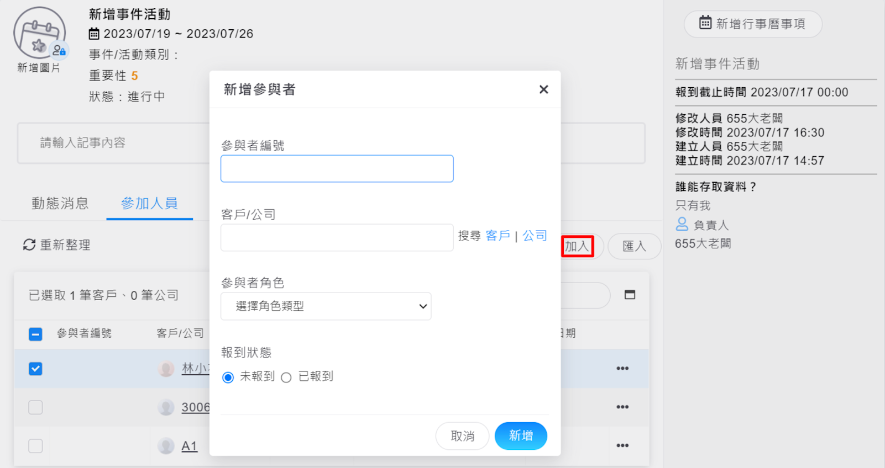
Task: Click the 新增圖片 event image icon
Action: [39, 34]
